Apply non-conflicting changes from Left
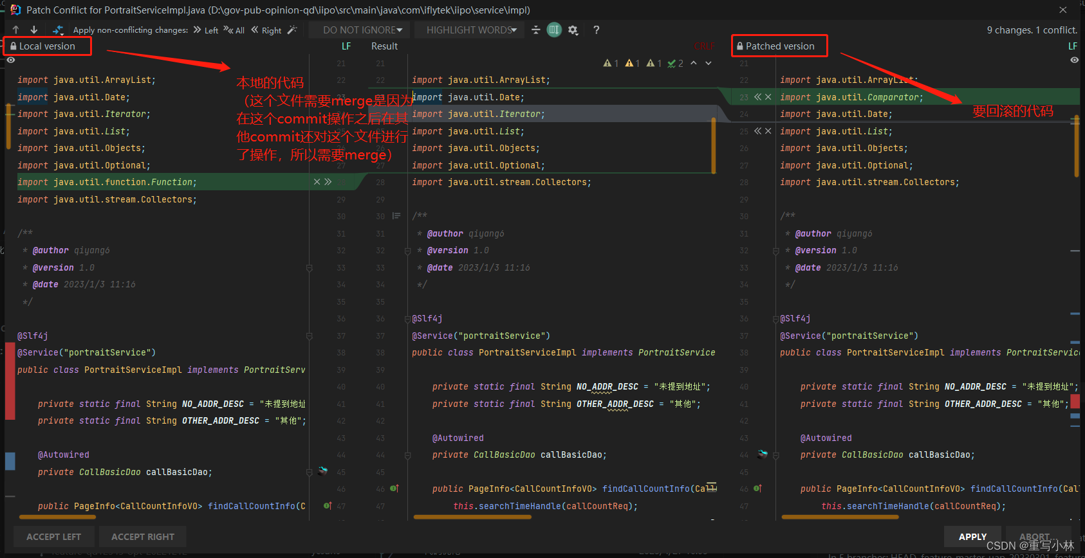 pos(206,30)
